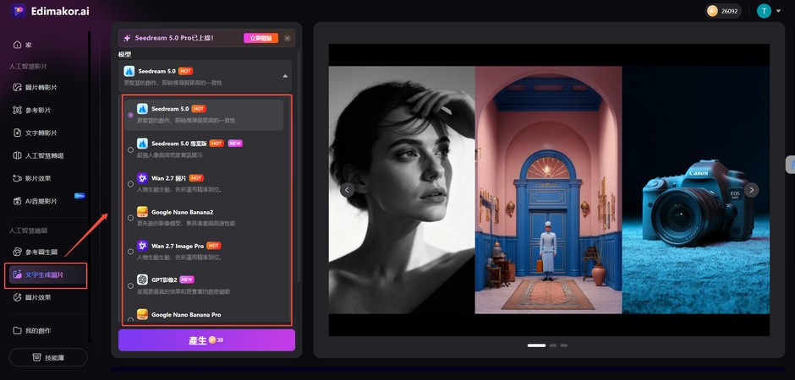Viewport: 795px width, 380px height.
Task: Click the credits coin showing 26092
Action: 712,11
